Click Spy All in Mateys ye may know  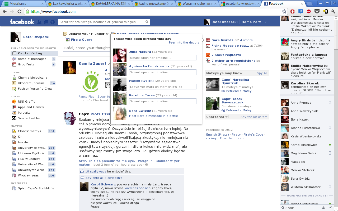(x=262, y=73)
